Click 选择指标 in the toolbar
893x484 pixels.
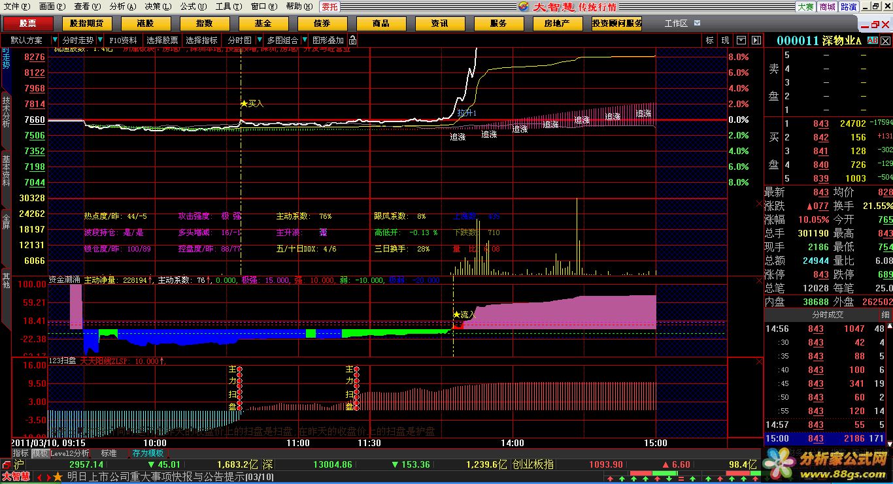(x=201, y=40)
